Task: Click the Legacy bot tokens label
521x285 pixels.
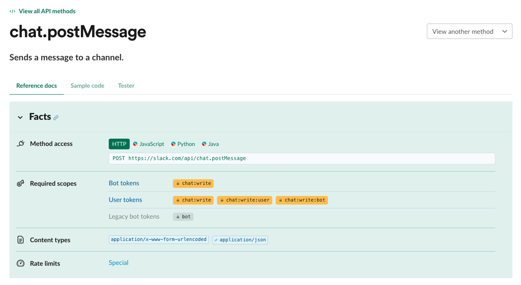Action: tap(134, 217)
